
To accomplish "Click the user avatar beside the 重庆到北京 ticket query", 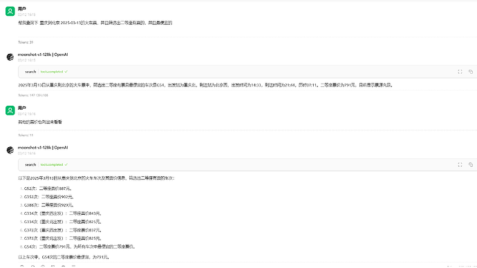I will (x=10, y=11).
